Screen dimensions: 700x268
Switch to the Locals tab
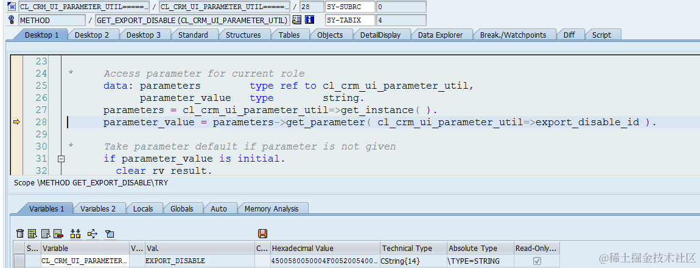(143, 208)
